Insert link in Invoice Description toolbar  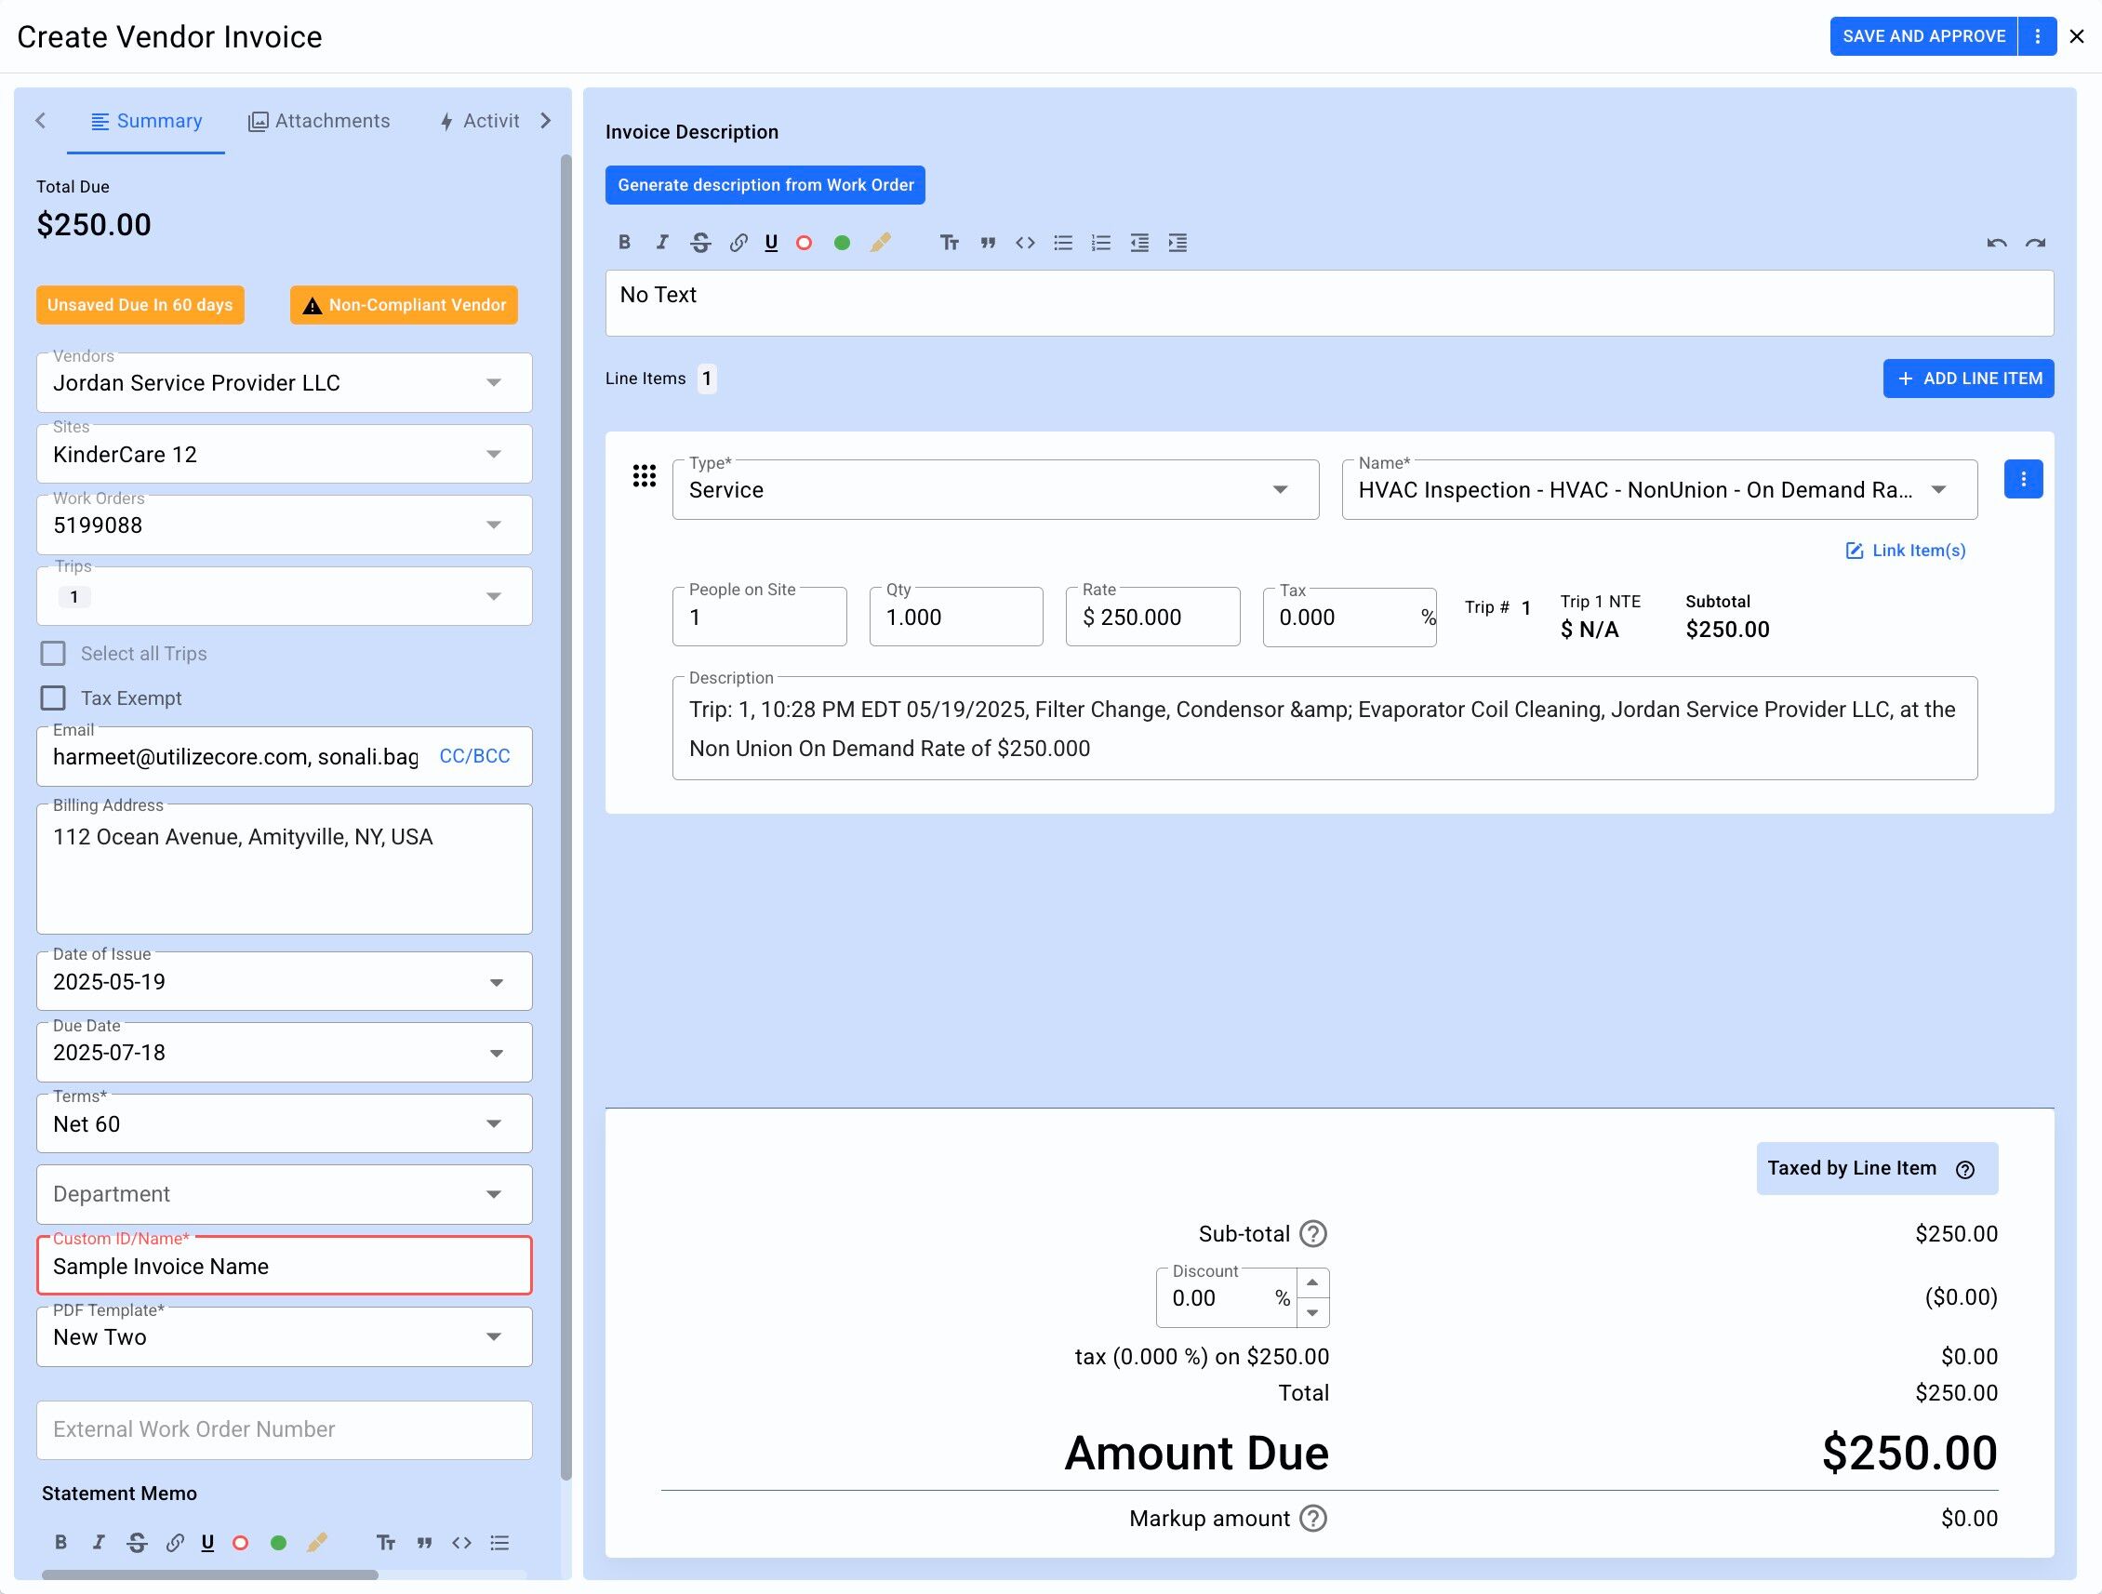tap(738, 242)
